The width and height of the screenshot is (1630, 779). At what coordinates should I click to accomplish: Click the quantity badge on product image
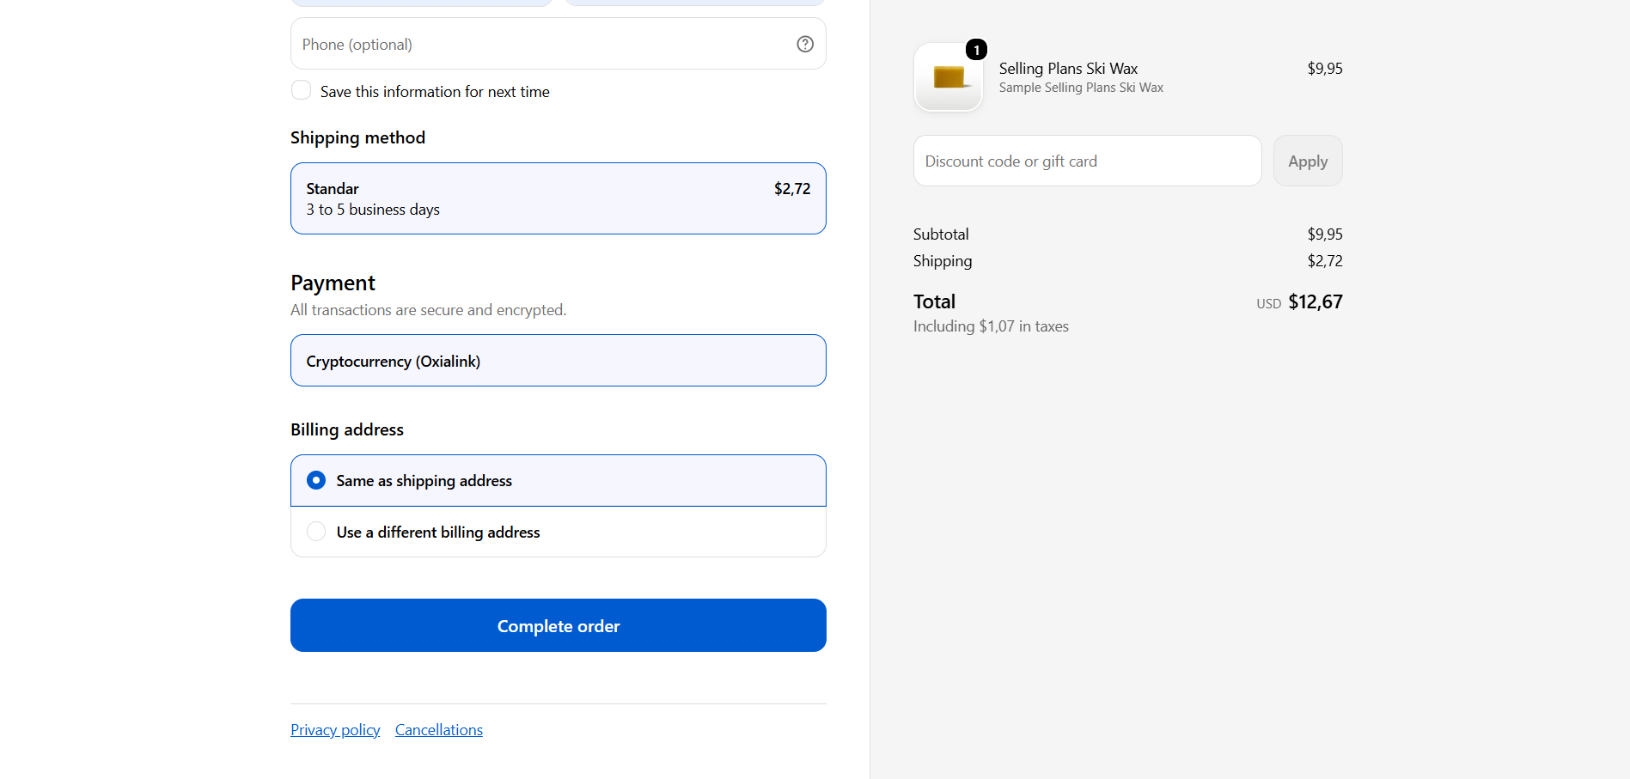pos(976,50)
